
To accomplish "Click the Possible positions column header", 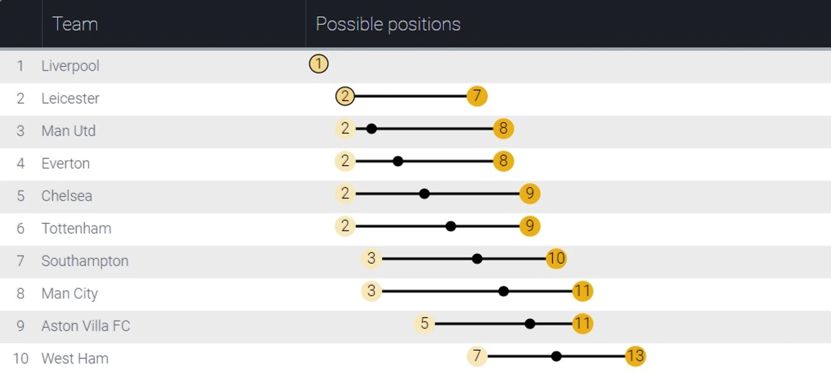I will pyautogui.click(x=388, y=24).
